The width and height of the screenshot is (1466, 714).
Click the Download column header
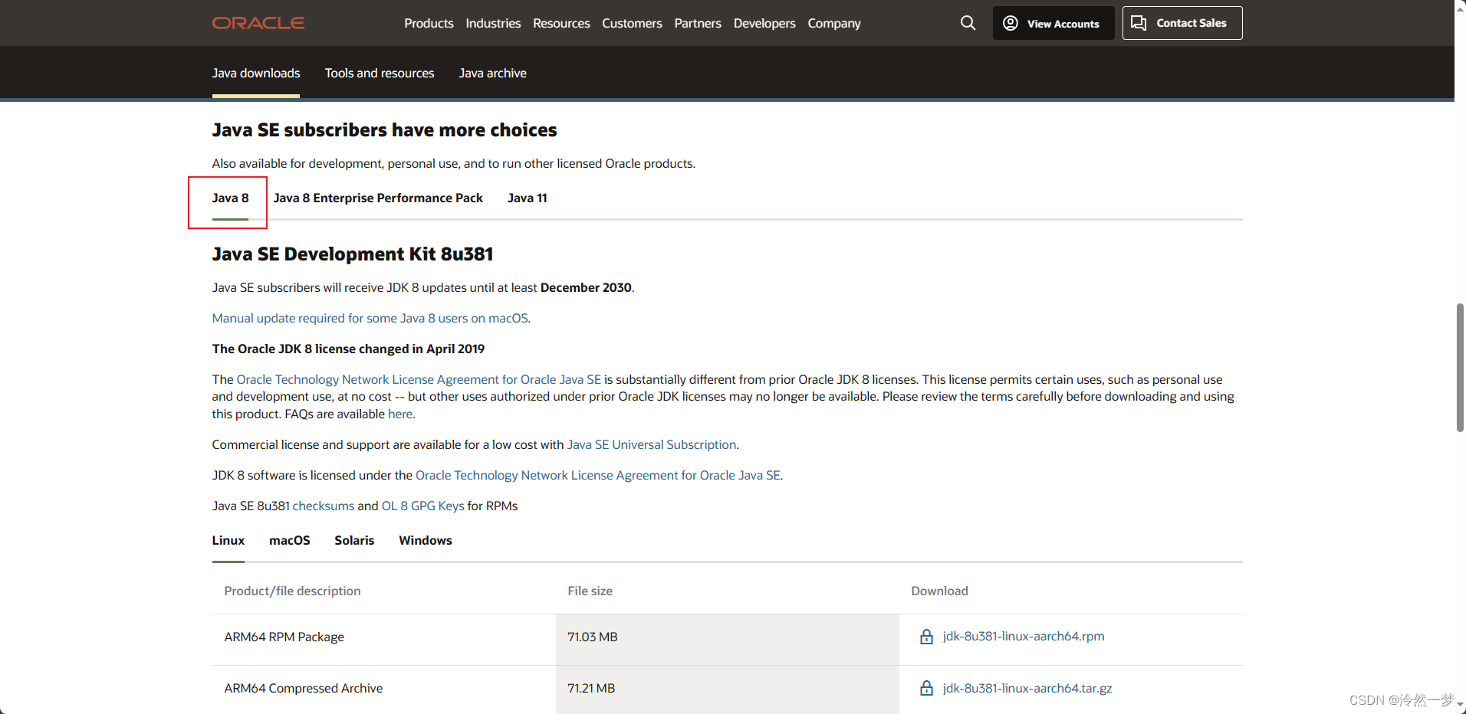point(939,591)
